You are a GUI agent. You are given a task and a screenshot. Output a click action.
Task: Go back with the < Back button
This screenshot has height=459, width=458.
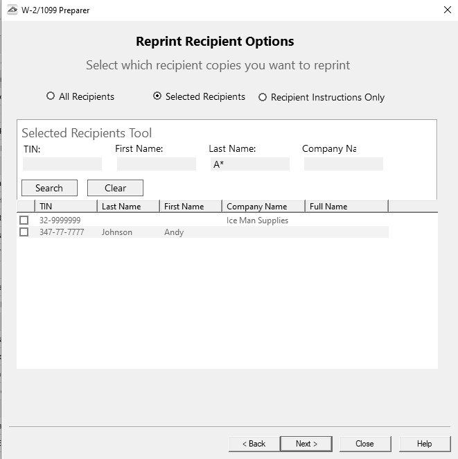[254, 444]
